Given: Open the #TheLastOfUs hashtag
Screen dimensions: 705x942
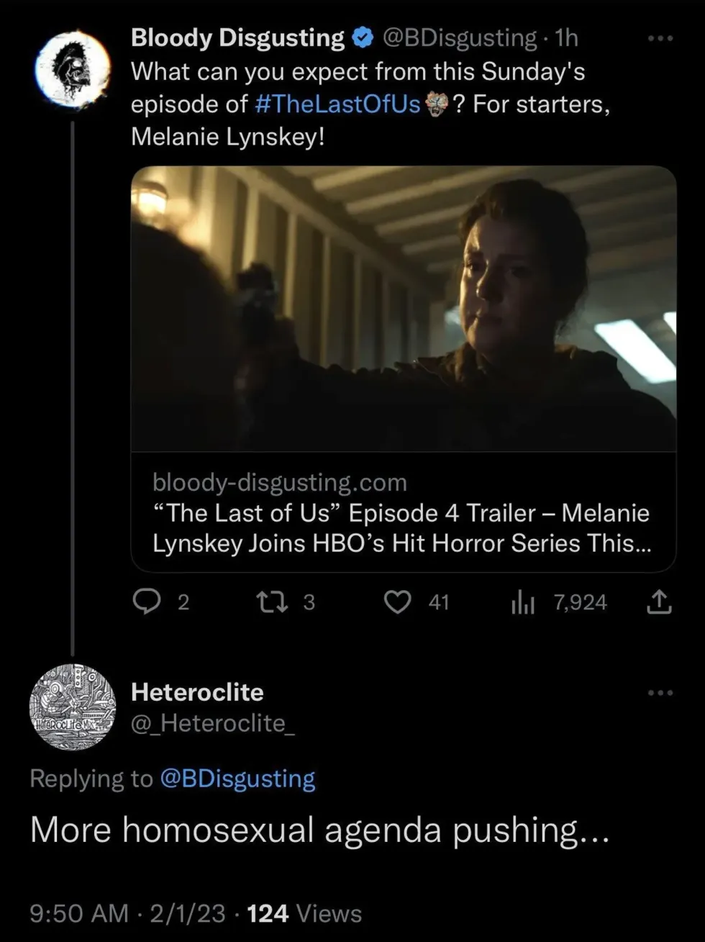Looking at the screenshot, I should (x=337, y=104).
